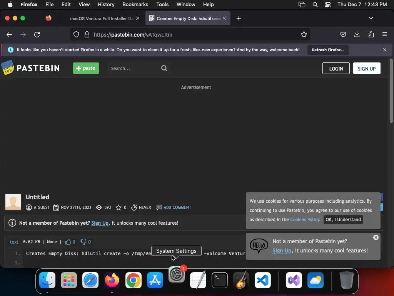The height and width of the screenshot is (296, 394).
Task: Open Control Center in menu bar
Action: (x=328, y=5)
